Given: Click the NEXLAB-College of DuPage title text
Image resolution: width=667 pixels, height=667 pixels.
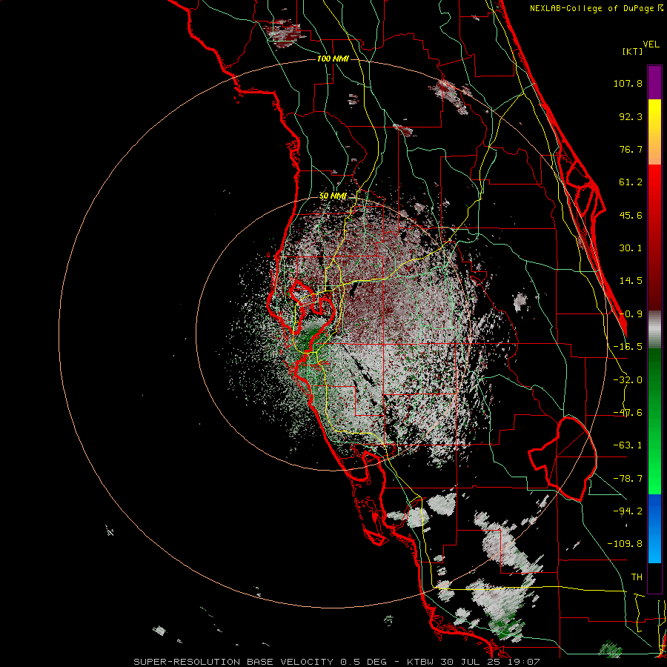Looking at the screenshot, I should (x=593, y=8).
